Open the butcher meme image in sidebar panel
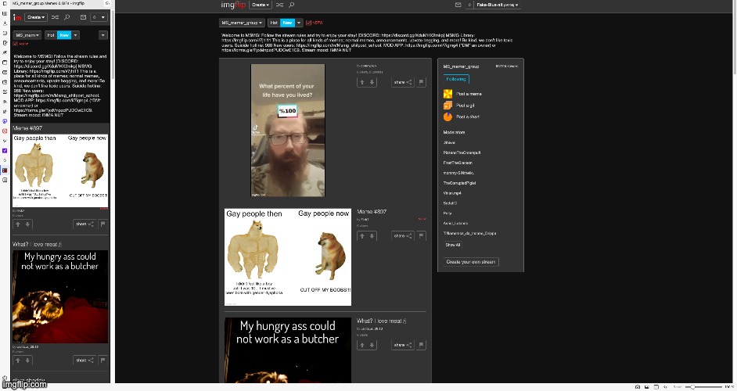The image size is (737, 391). click(60, 296)
